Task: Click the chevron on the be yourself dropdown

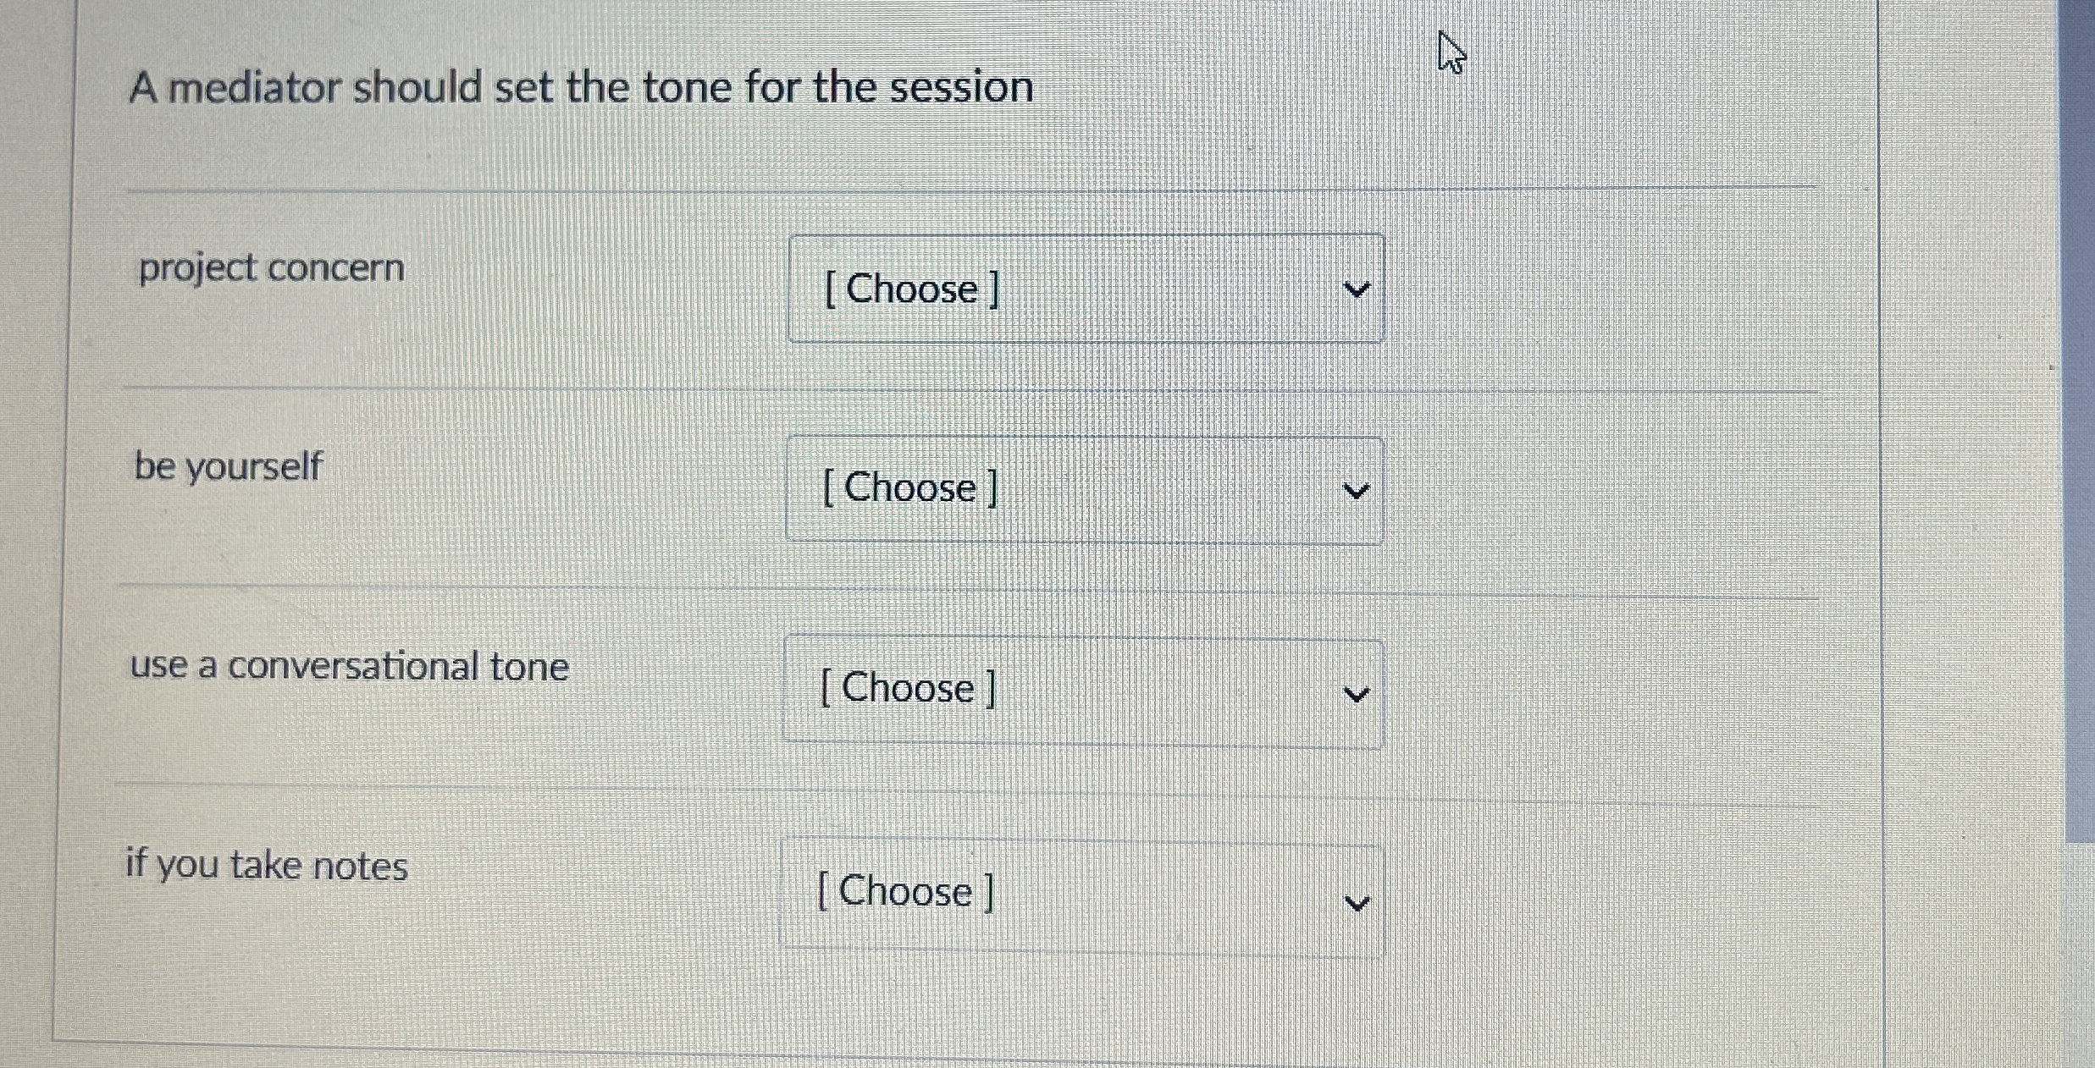Action: [1358, 491]
